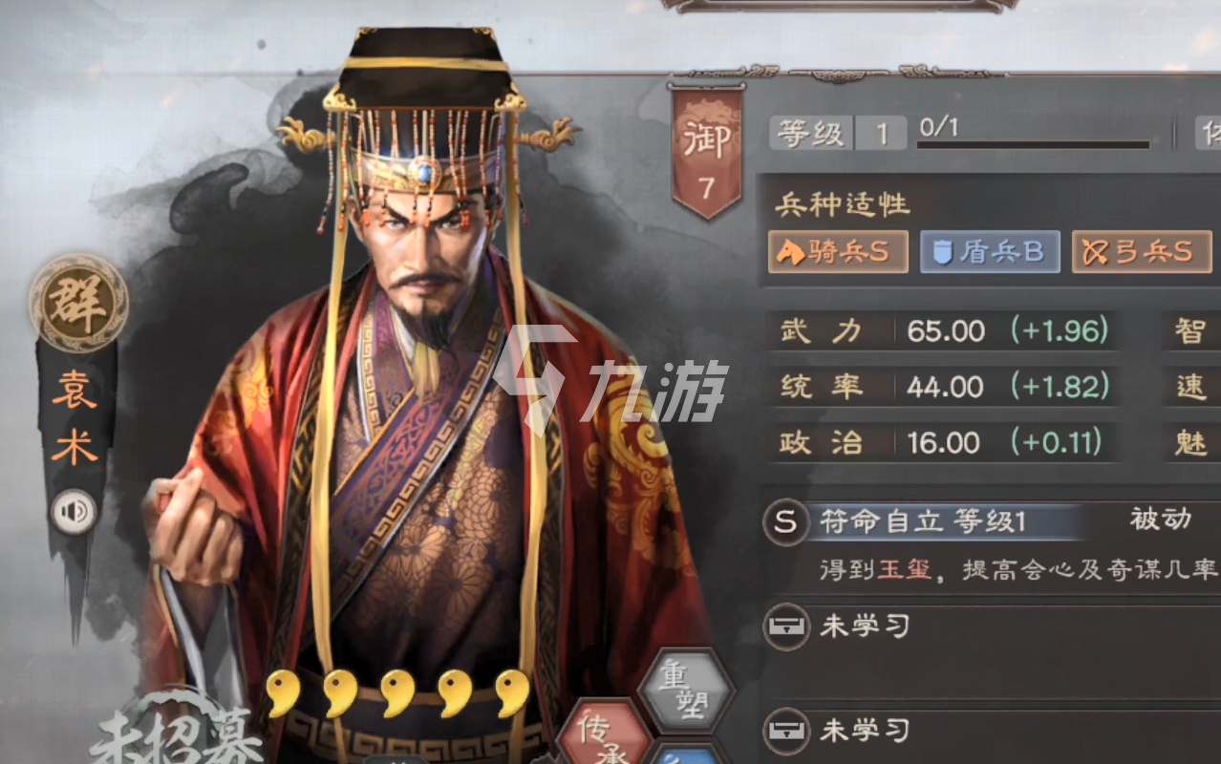Open second unlearned skill slot icon
The height and width of the screenshot is (764, 1221).
click(x=785, y=732)
